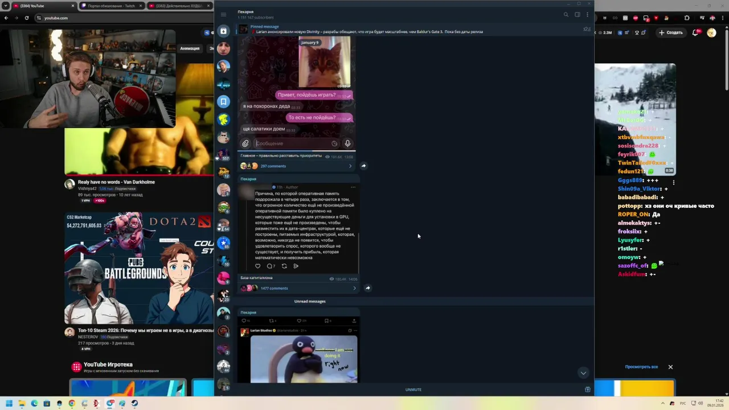The width and height of the screenshot is (729, 410).
Task: Open 'Топ-10 Steam 2026' video title
Action: (x=145, y=331)
